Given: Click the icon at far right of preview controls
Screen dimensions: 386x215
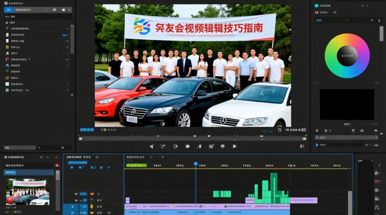Looking at the screenshot, I should 302,146.
